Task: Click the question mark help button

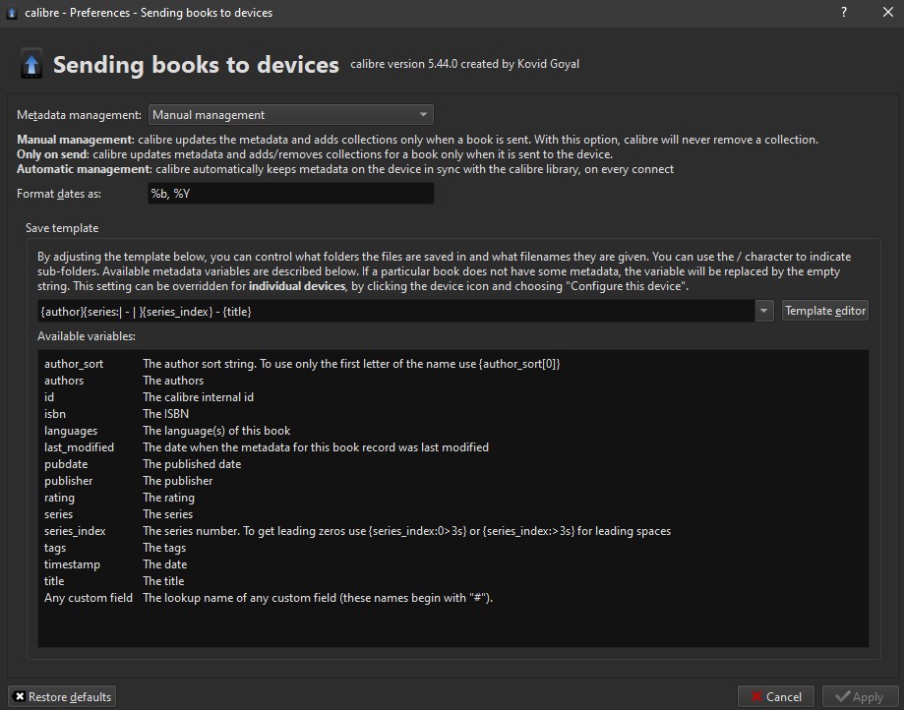Action: click(x=844, y=13)
